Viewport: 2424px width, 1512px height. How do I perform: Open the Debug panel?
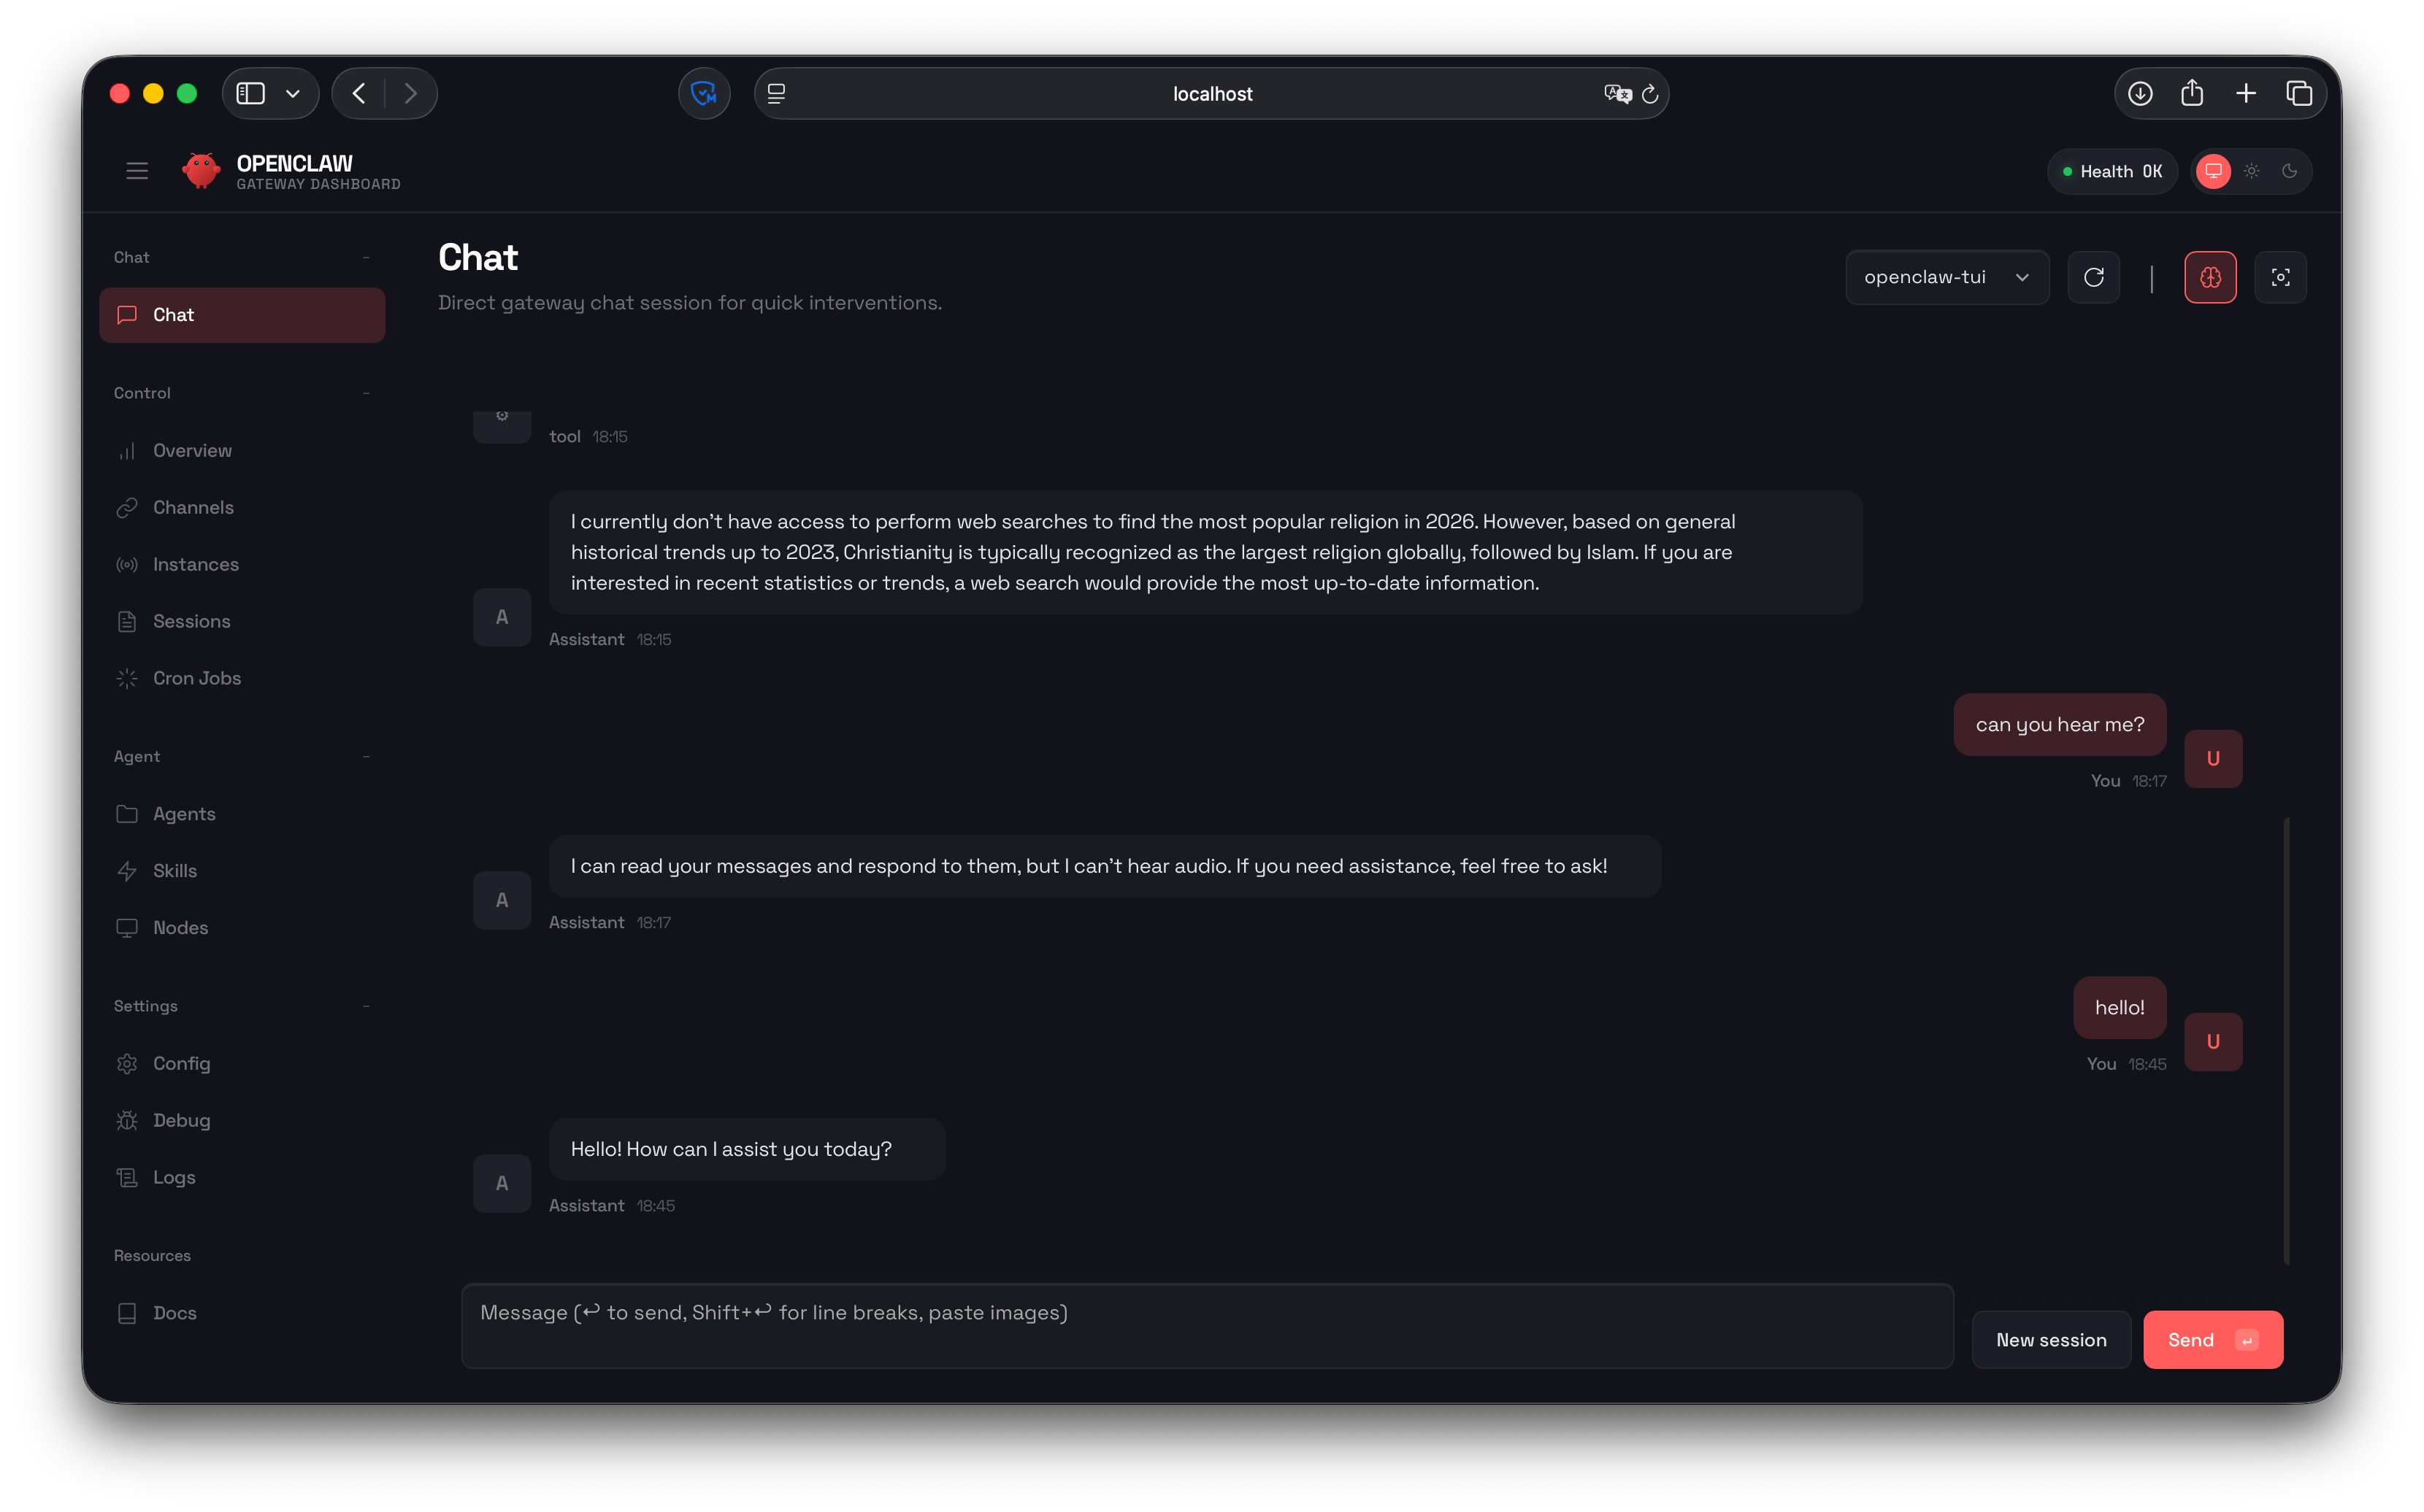[181, 1120]
